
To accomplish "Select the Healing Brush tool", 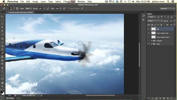I will pos(2,39).
